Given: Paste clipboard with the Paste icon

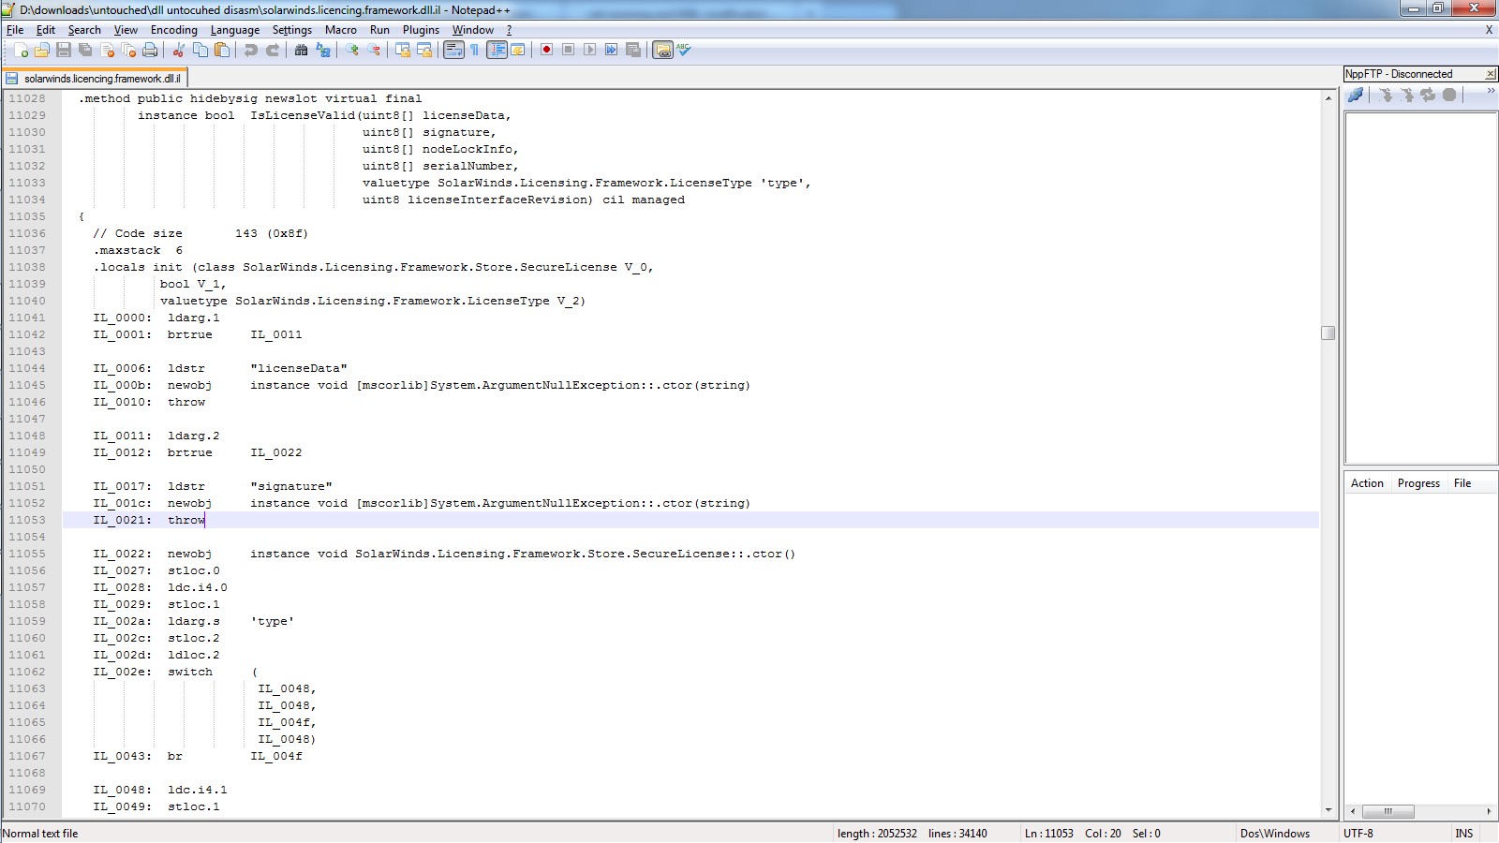Looking at the screenshot, I should pos(222,51).
